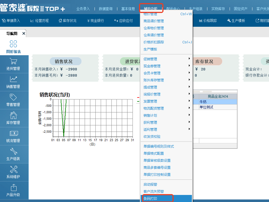The height and width of the screenshot is (202, 269).
Task: Choose 商品调价管理 menu entry
Action: point(154,21)
